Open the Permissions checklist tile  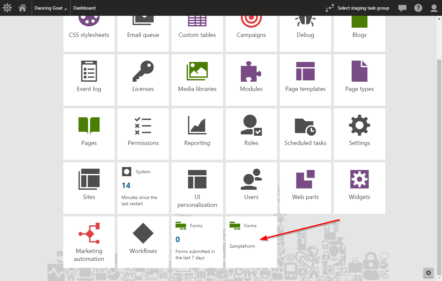click(x=143, y=134)
